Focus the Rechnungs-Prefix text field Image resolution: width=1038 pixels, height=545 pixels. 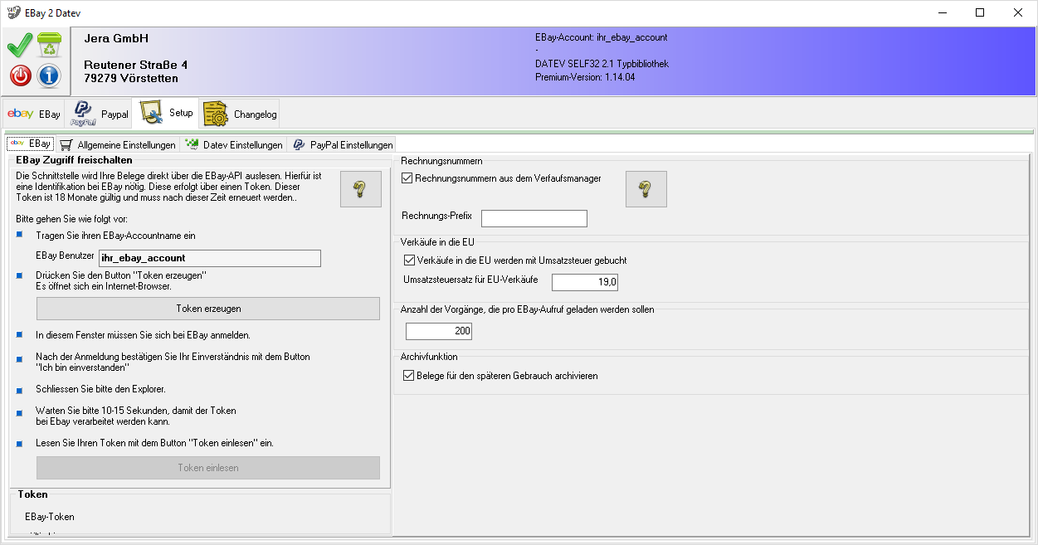pyautogui.click(x=534, y=218)
